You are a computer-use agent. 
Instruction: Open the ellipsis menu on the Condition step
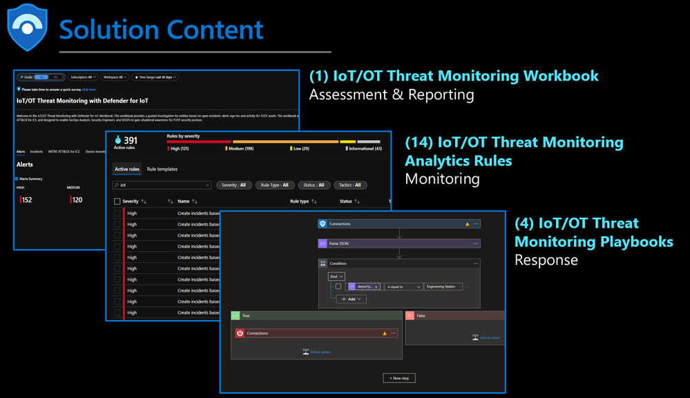(x=476, y=263)
